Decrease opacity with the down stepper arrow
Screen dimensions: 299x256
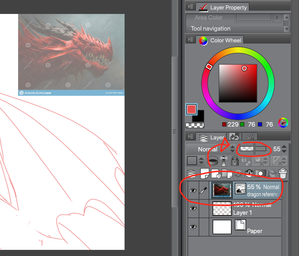[x=284, y=151]
